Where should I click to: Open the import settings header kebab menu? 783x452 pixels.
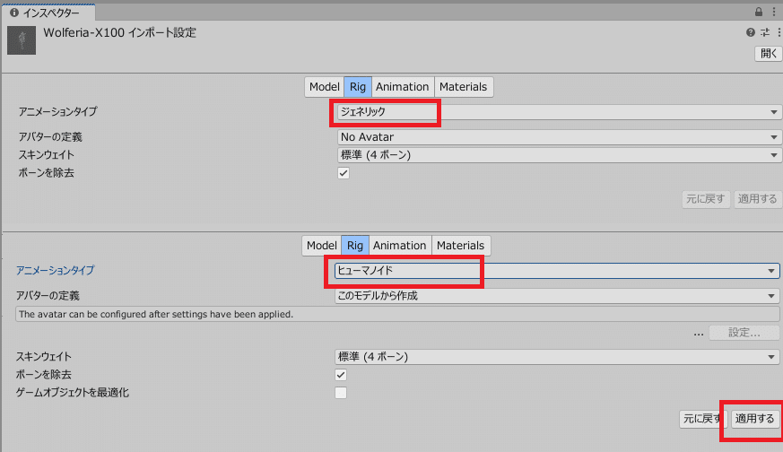click(x=779, y=32)
